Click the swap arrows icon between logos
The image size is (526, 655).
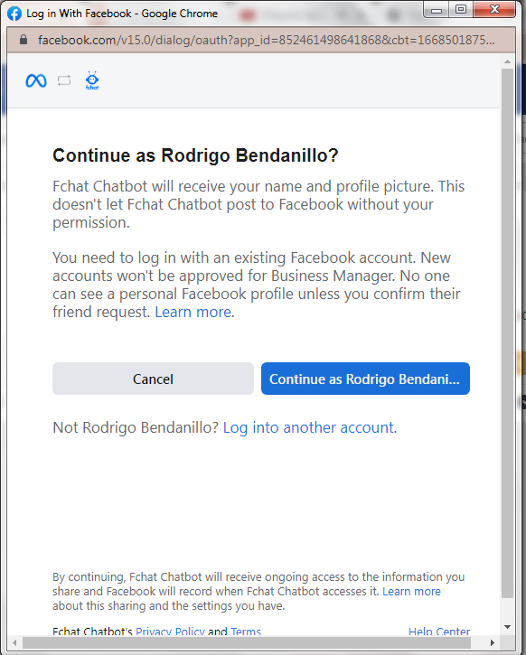64,80
